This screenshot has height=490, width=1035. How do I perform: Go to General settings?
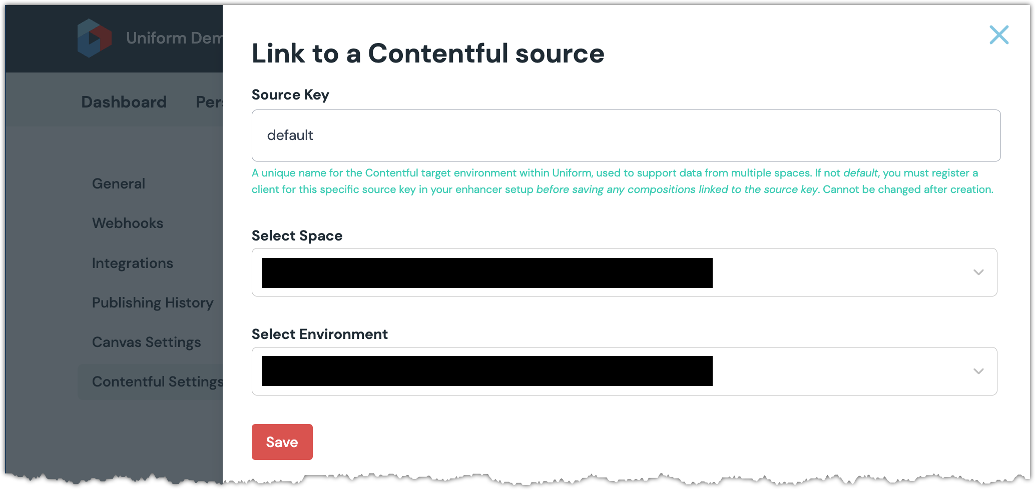coord(119,183)
